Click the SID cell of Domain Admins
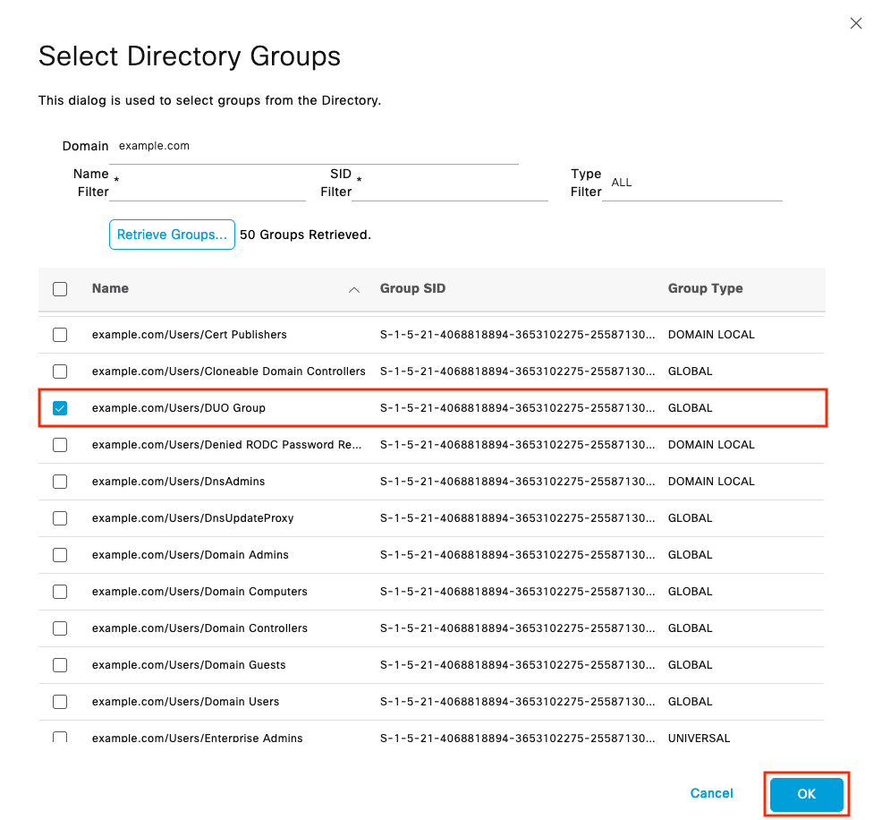 (x=518, y=555)
